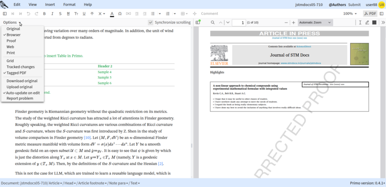Zoom out PDF with minus icon
The image size is (386, 187).
[286, 23]
